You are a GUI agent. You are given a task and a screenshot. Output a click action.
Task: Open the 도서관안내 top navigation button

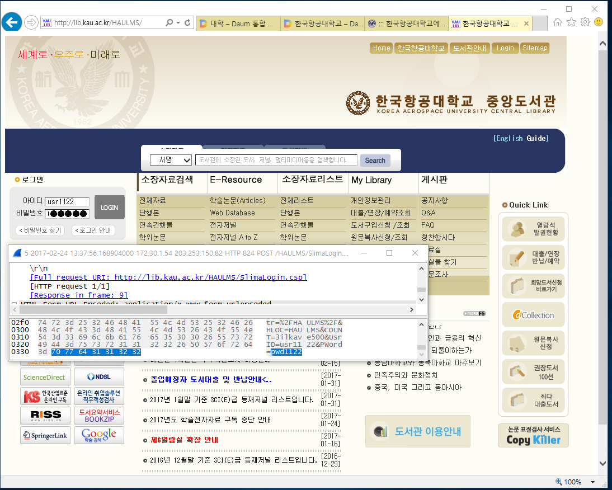tap(470, 48)
